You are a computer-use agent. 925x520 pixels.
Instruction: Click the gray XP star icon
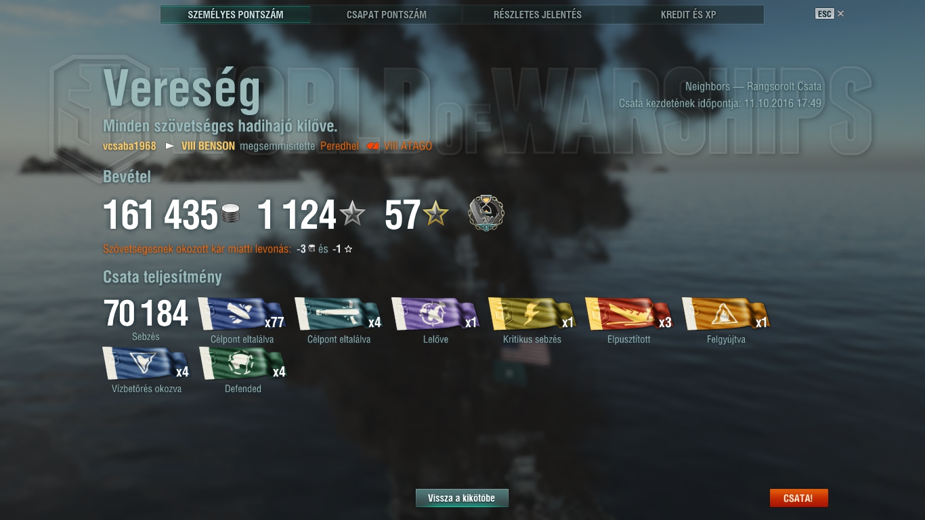point(352,215)
